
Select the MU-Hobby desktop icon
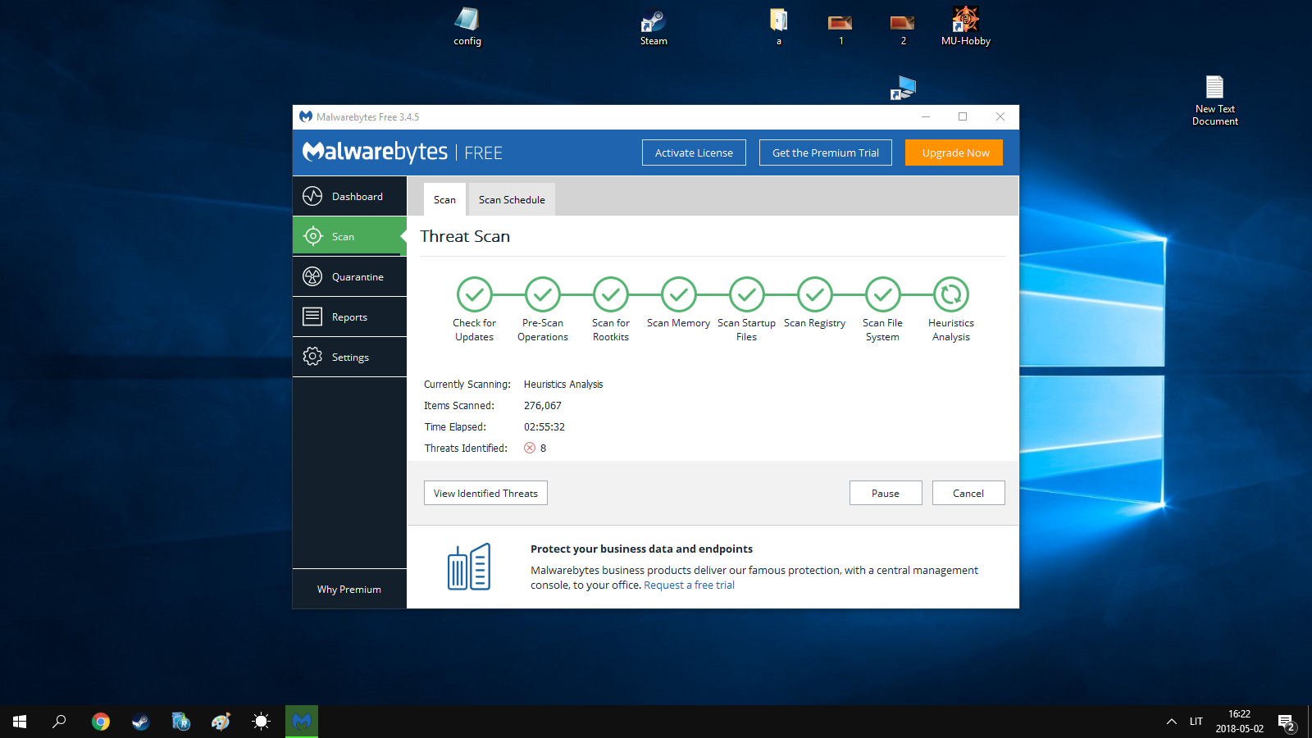point(965,26)
